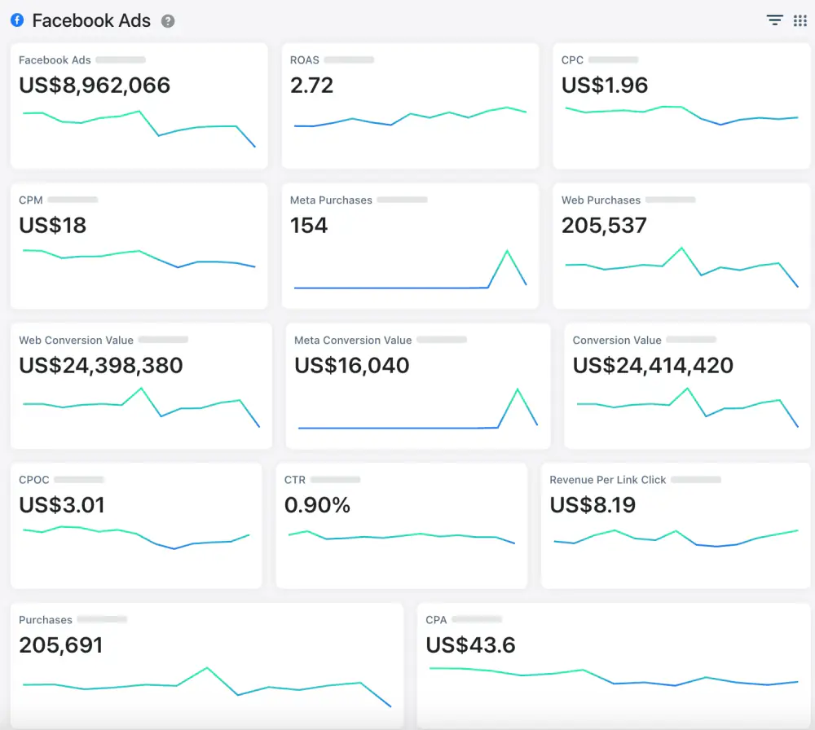Click the ROAS card label
The image size is (815, 730).
(x=305, y=59)
